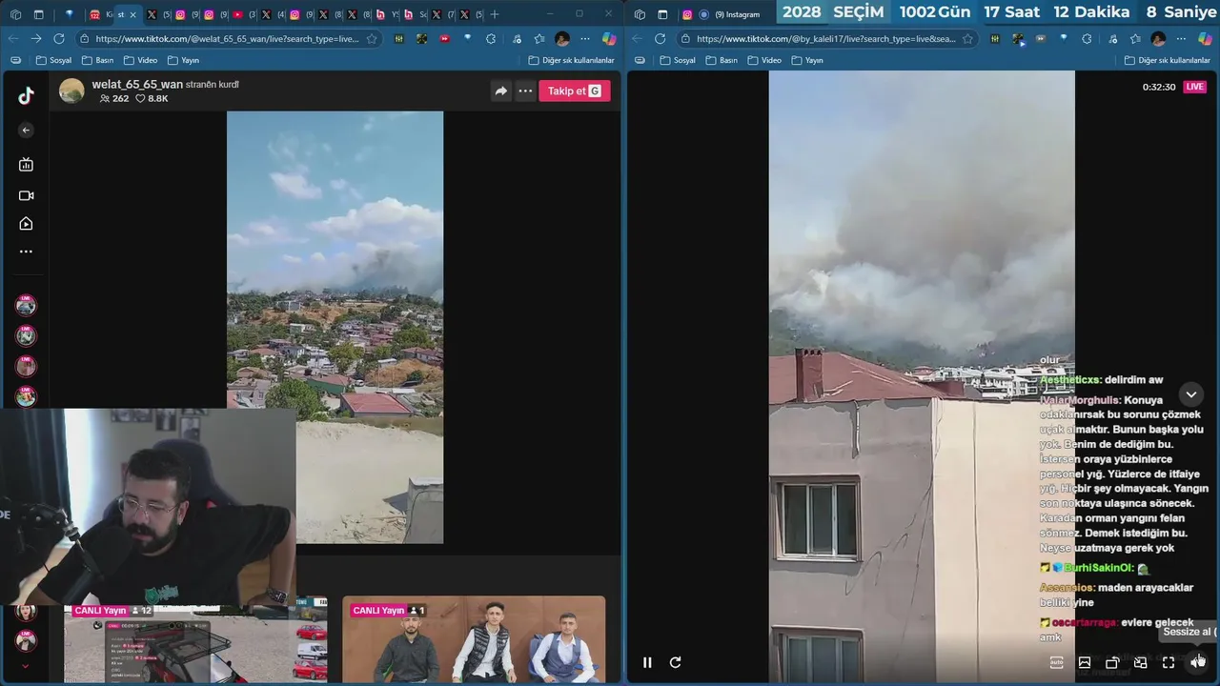
Task: Open Extensions in left browser toolbar
Action: point(491,39)
